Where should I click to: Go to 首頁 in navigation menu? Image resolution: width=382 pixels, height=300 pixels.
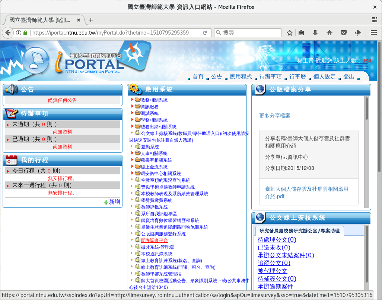[198, 77]
